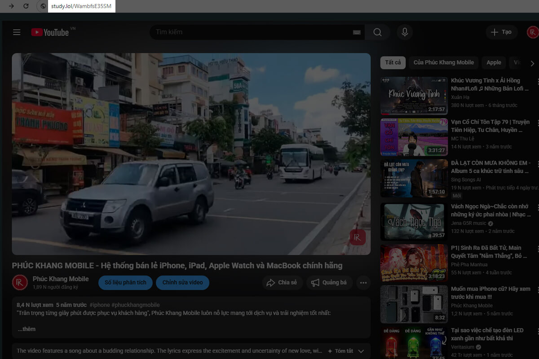This screenshot has width=539, height=359.
Task: Open the search microphone for voice search
Action: tap(404, 32)
